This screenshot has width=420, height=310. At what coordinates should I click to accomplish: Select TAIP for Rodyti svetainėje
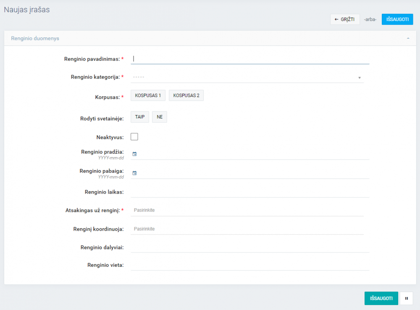[140, 117]
